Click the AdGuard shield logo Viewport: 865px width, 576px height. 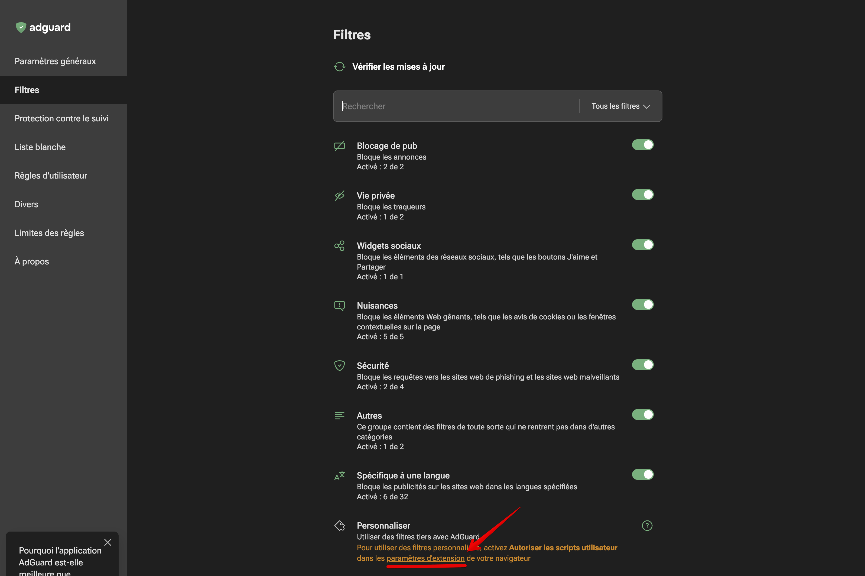click(21, 28)
